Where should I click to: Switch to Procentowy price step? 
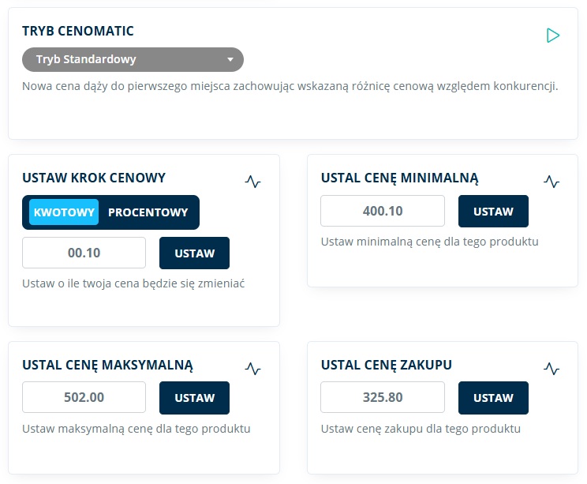[148, 212]
